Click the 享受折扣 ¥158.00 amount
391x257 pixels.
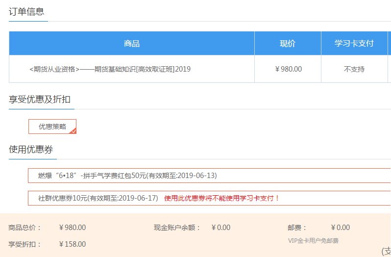click(x=72, y=244)
